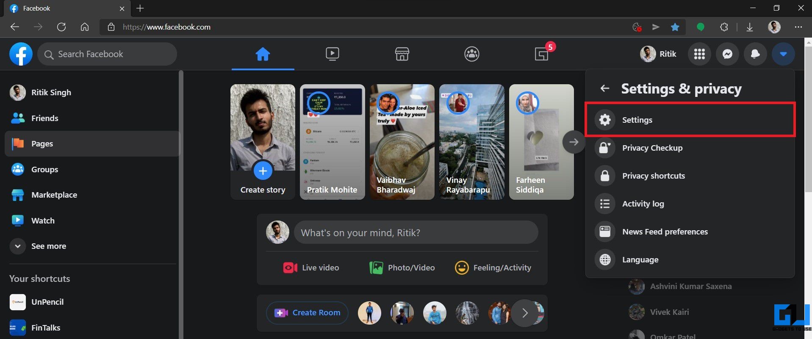Click the browser back arrow
Viewport: 812px width, 339px height.
[15, 27]
